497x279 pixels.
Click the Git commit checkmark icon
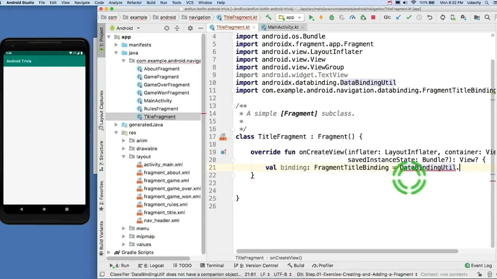pyautogui.click(x=409, y=17)
